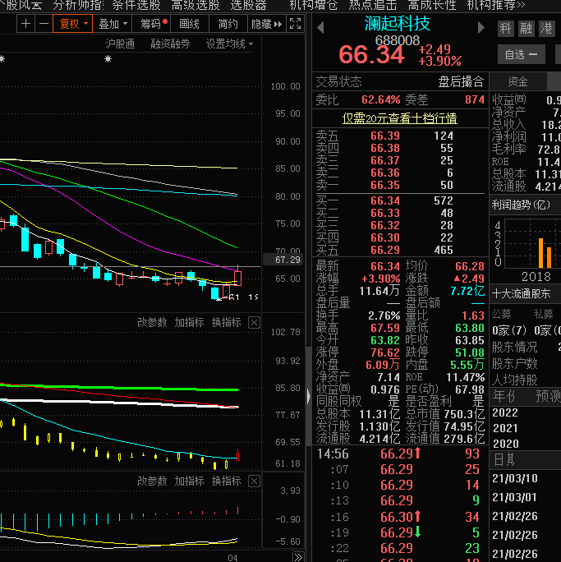Open 高成长性 menu item
Viewport: 561px width, 562px height.
[x=432, y=5]
